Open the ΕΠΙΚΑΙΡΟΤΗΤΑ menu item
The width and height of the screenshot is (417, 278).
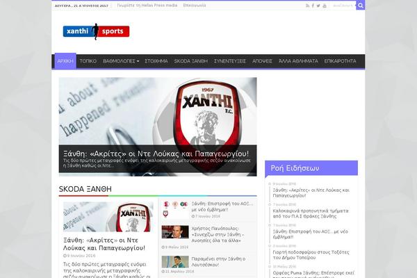point(340,61)
